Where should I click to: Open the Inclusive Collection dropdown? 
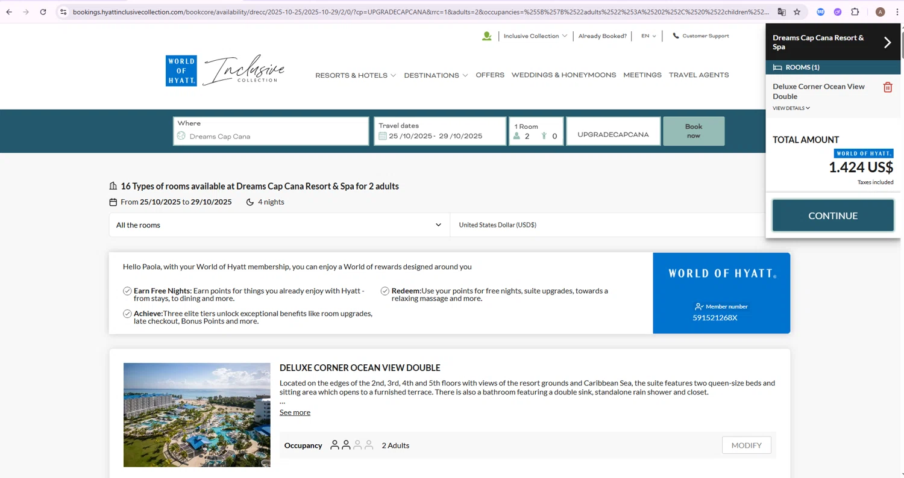(535, 36)
